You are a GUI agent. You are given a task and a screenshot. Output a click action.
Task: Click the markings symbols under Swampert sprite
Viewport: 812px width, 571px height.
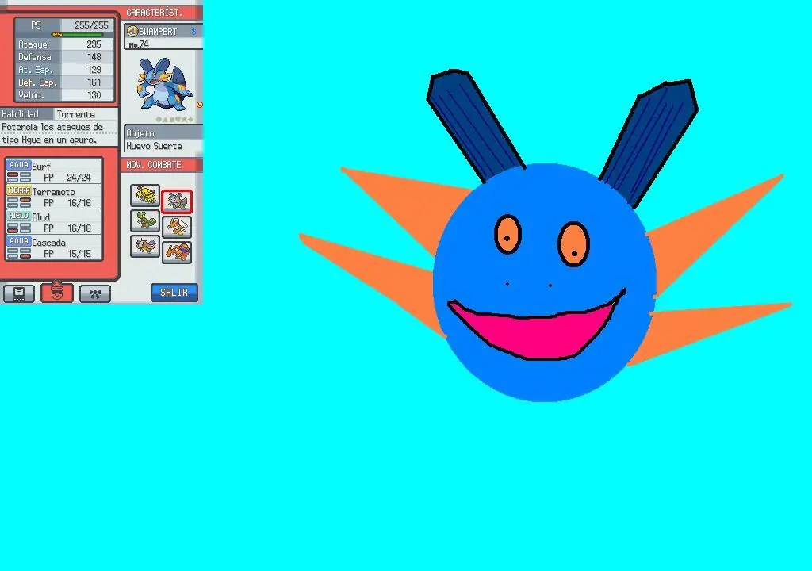(174, 120)
